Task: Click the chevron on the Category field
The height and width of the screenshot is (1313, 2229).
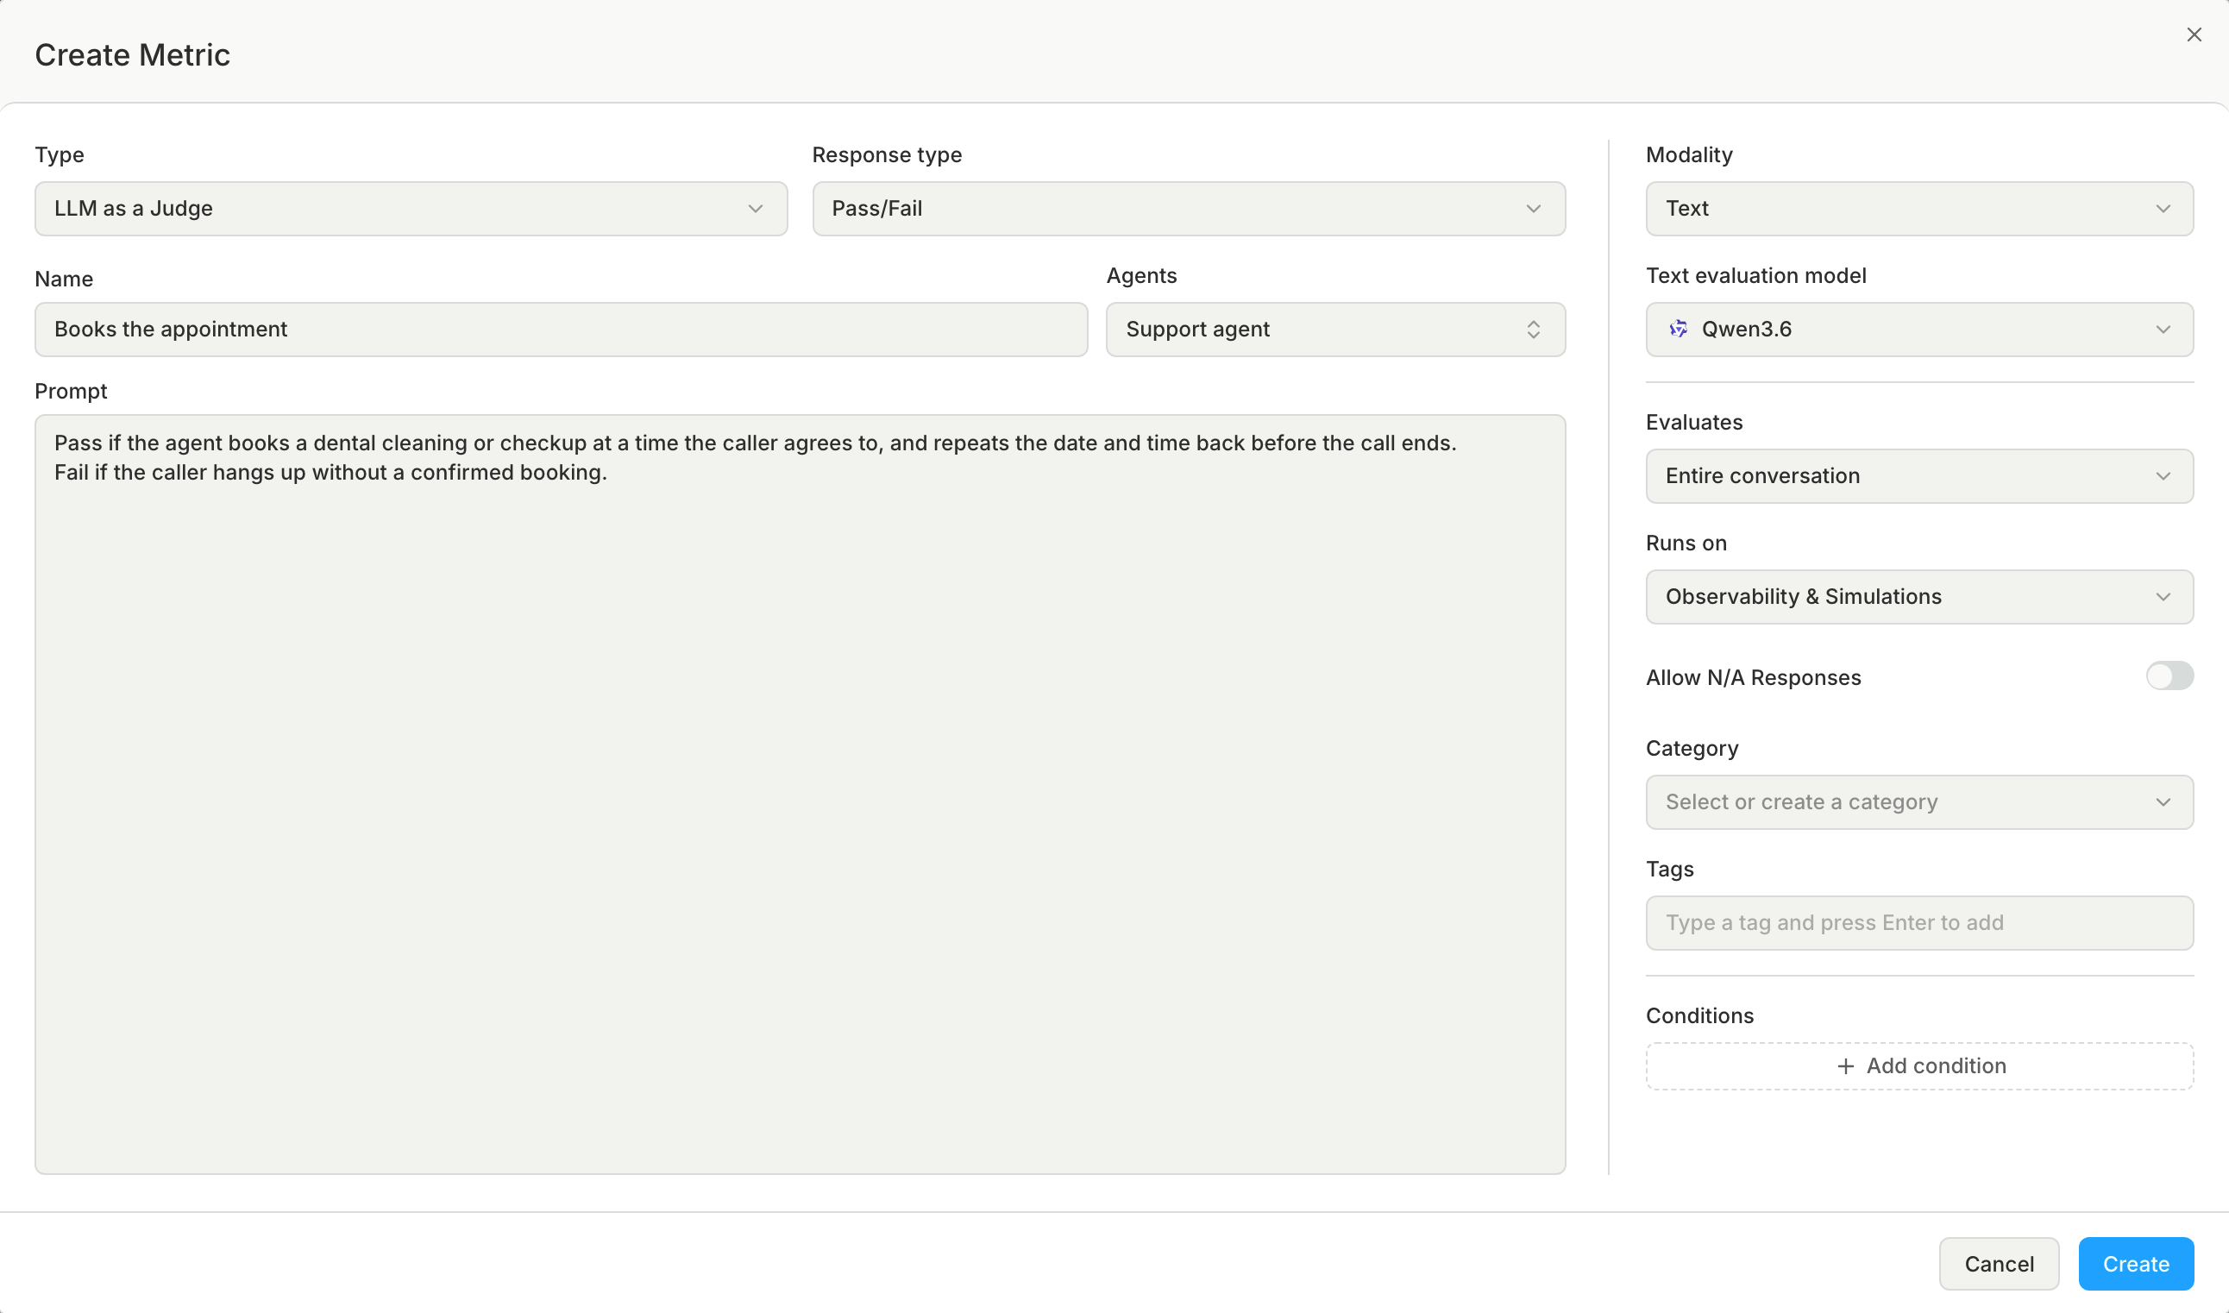Action: point(2163,802)
